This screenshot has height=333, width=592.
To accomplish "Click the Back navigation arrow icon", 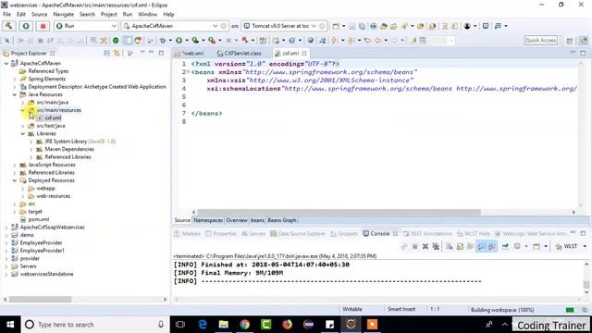I will tap(377, 41).
